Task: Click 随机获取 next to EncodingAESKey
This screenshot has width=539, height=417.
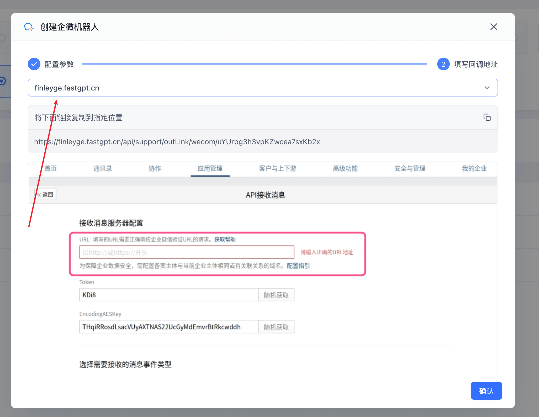Action: 276,327
